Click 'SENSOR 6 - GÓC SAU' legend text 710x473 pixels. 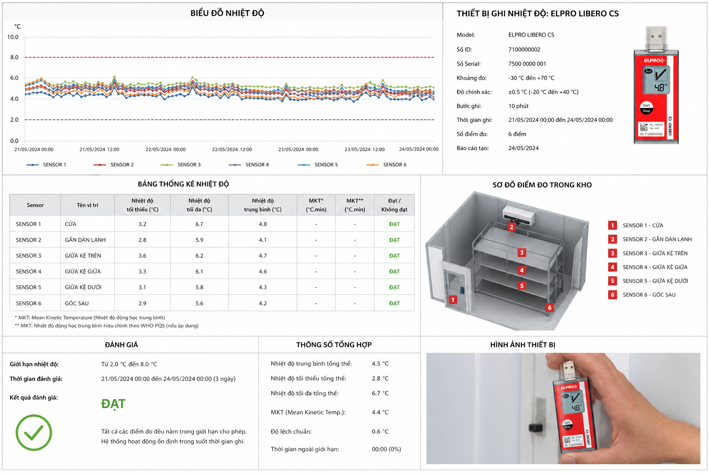point(649,295)
